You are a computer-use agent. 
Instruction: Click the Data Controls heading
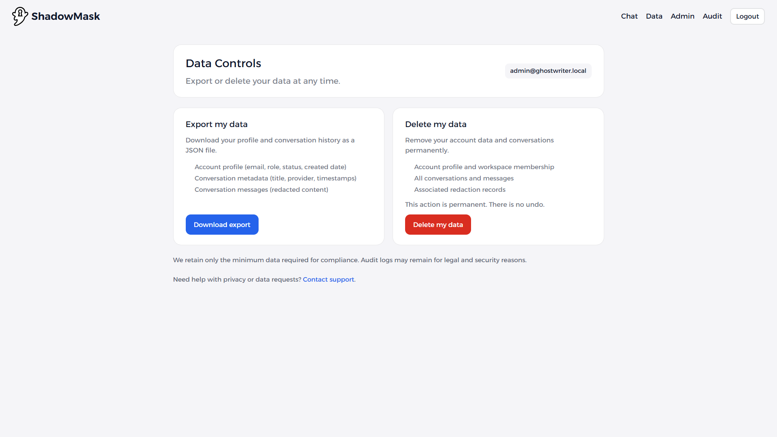(x=223, y=64)
